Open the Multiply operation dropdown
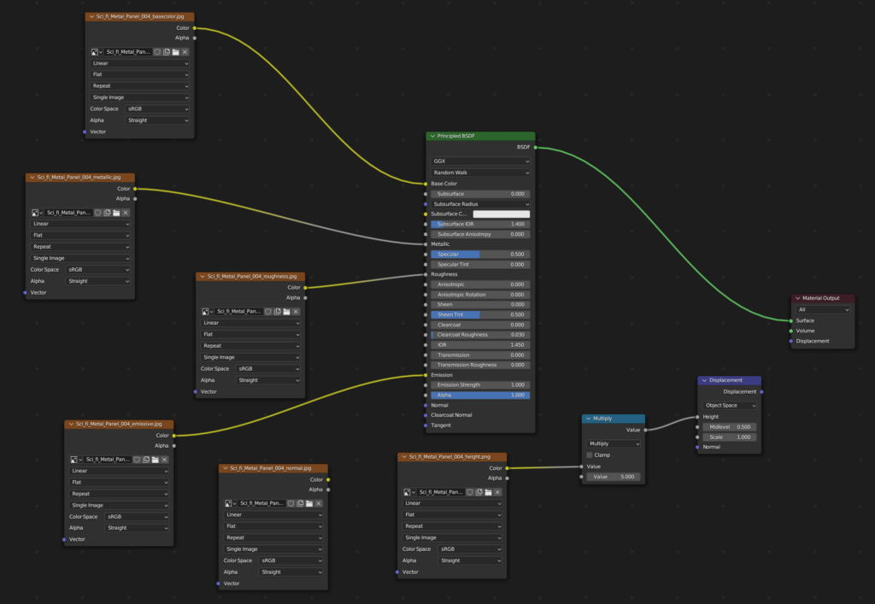 point(613,444)
